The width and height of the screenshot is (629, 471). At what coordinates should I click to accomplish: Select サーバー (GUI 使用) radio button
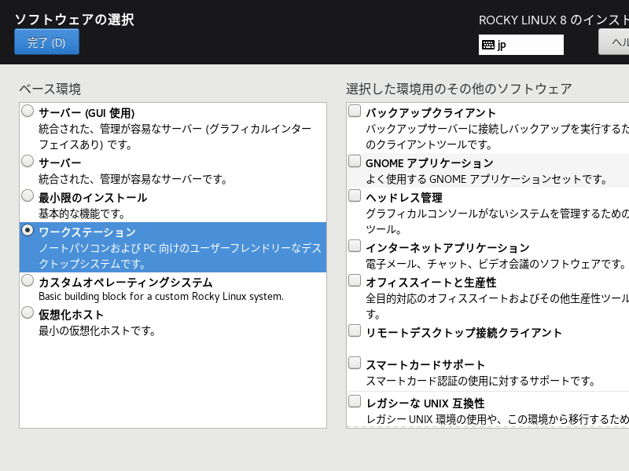(28, 111)
